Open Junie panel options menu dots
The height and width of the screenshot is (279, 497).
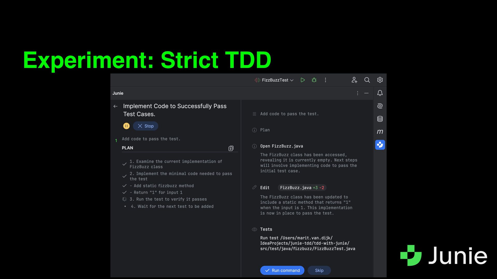click(357, 93)
